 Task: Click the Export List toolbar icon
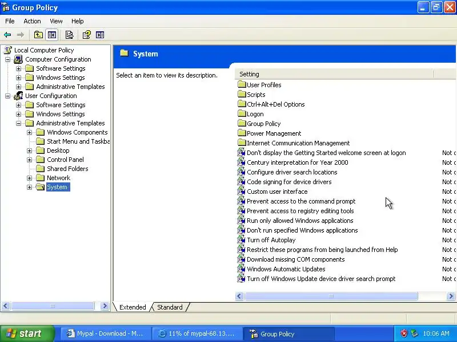point(69,35)
